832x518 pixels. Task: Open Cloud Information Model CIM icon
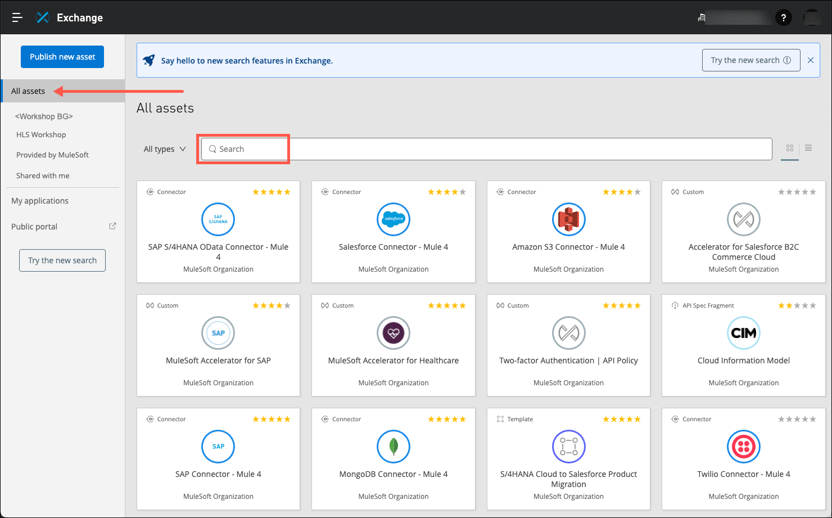744,333
